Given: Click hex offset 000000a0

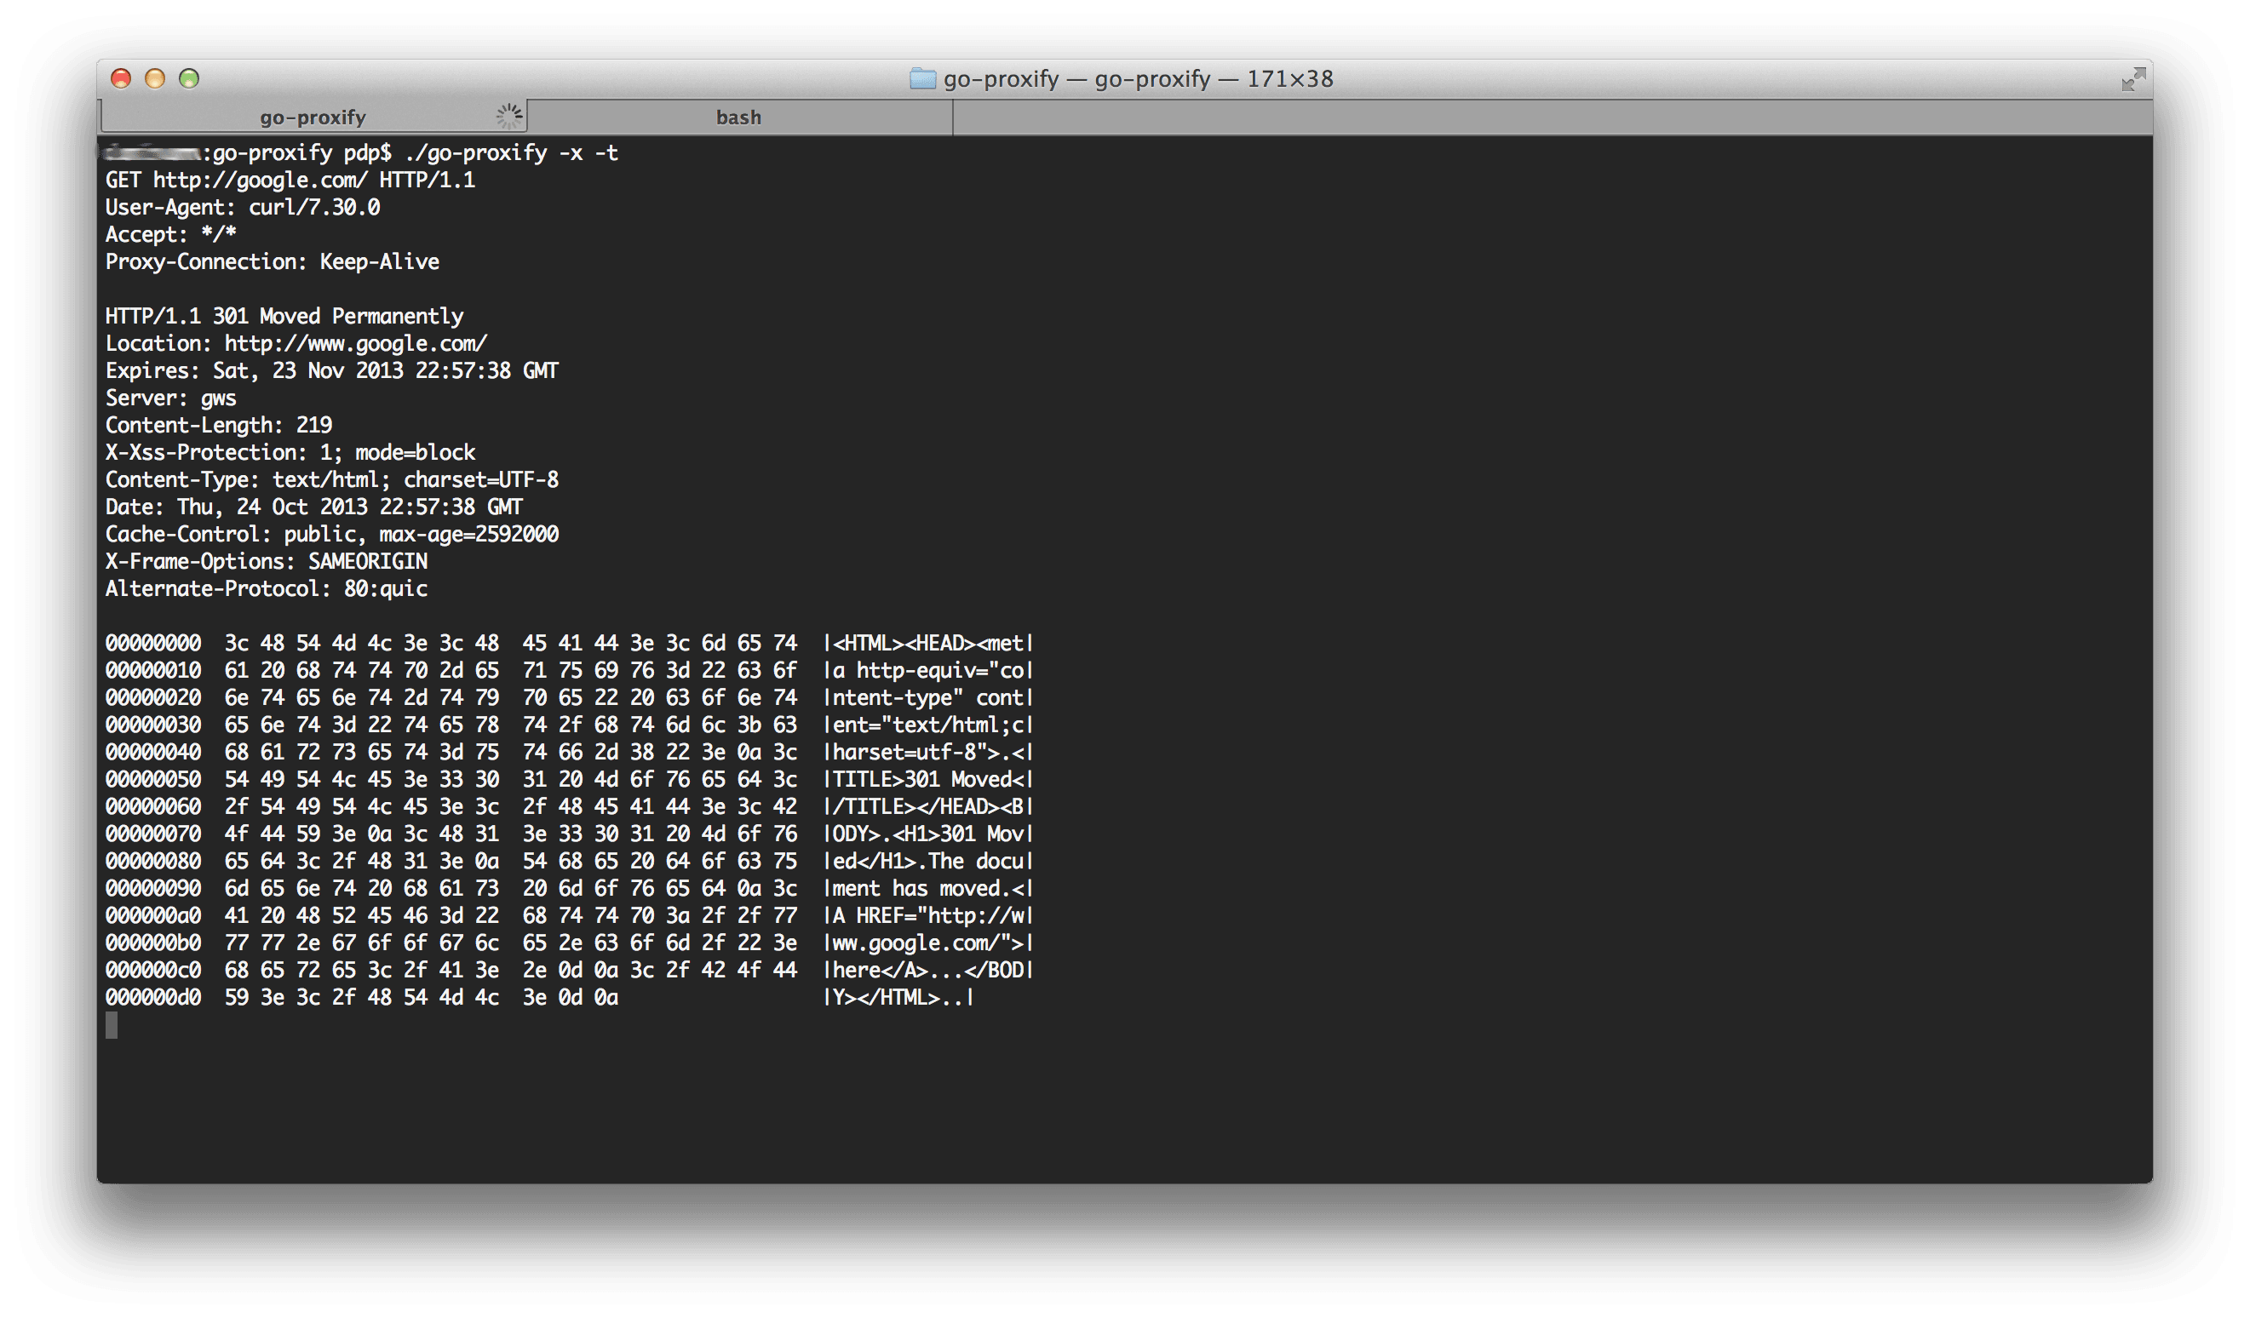Looking at the screenshot, I should [x=152, y=915].
